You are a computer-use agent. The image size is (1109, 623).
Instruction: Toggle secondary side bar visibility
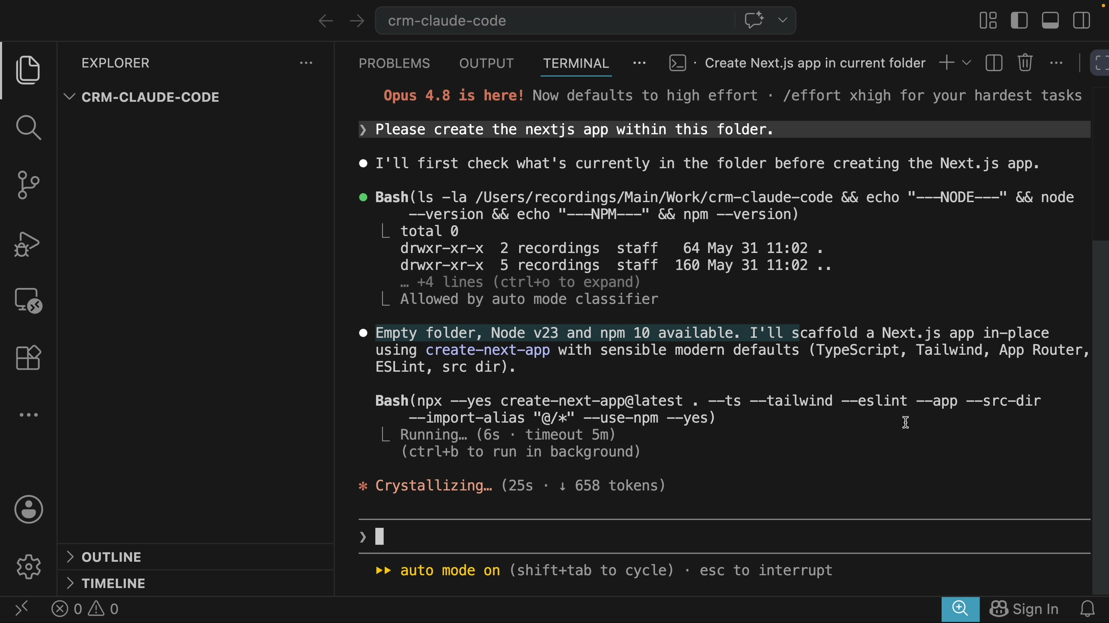[x=1081, y=20]
